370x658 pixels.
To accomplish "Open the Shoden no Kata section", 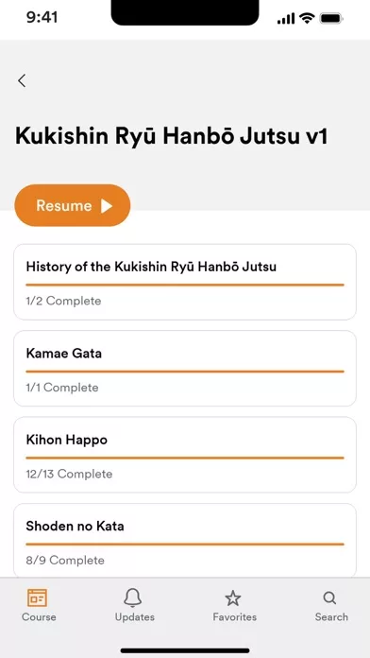I will point(185,541).
